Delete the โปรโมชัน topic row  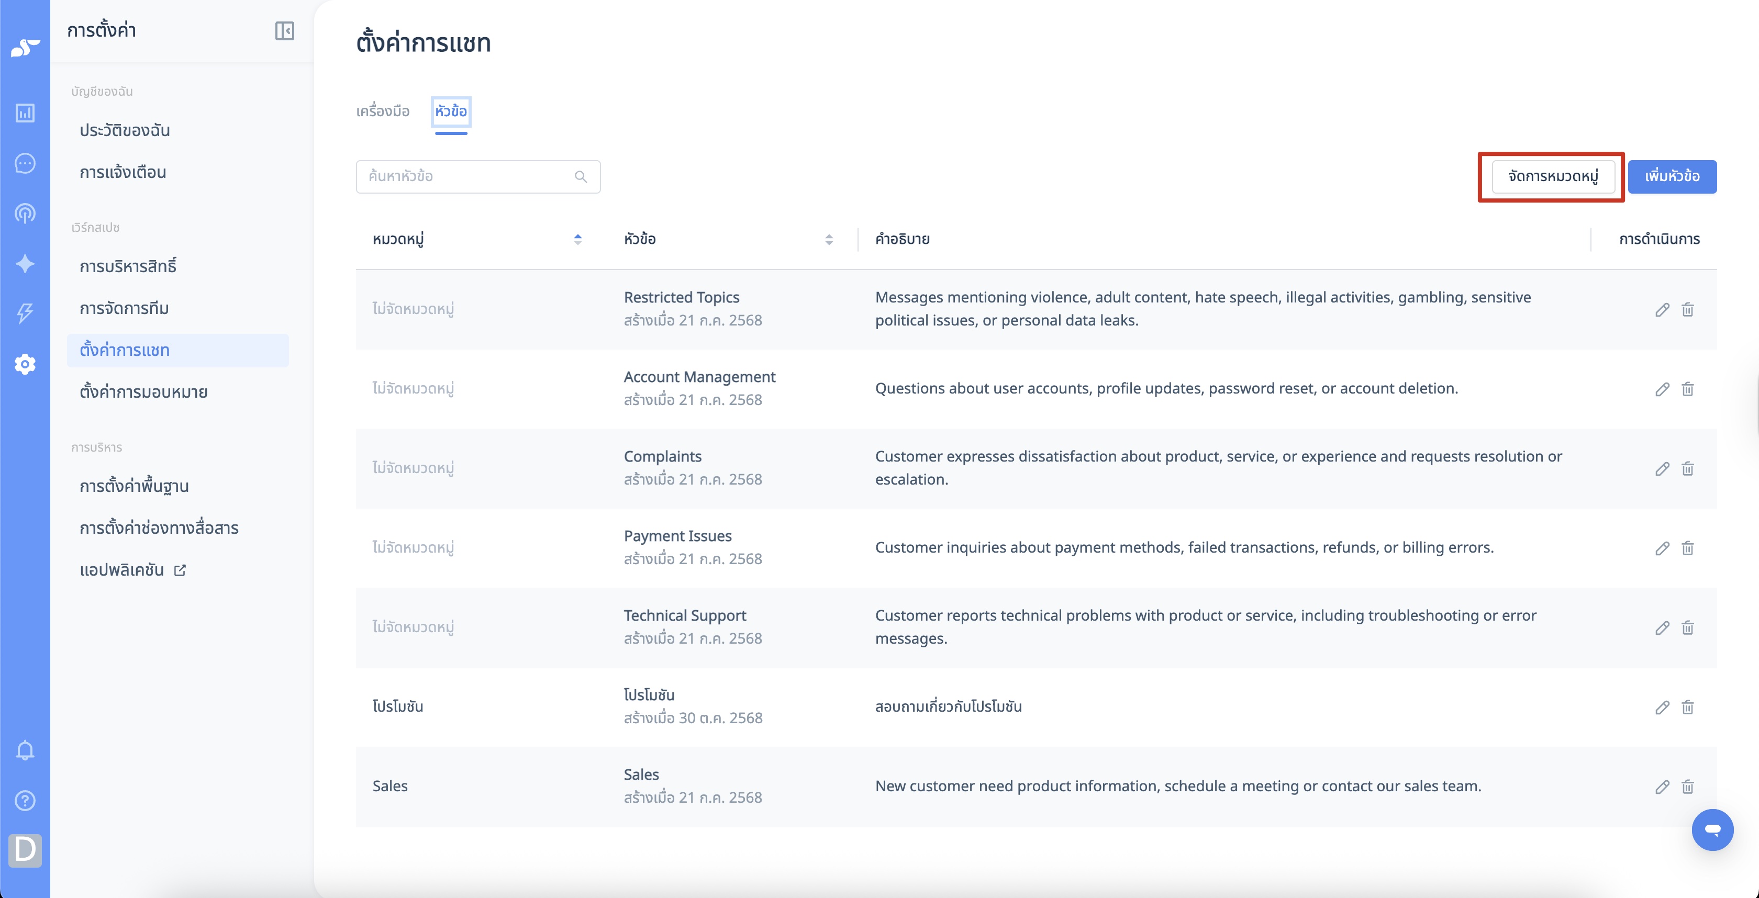(x=1687, y=707)
